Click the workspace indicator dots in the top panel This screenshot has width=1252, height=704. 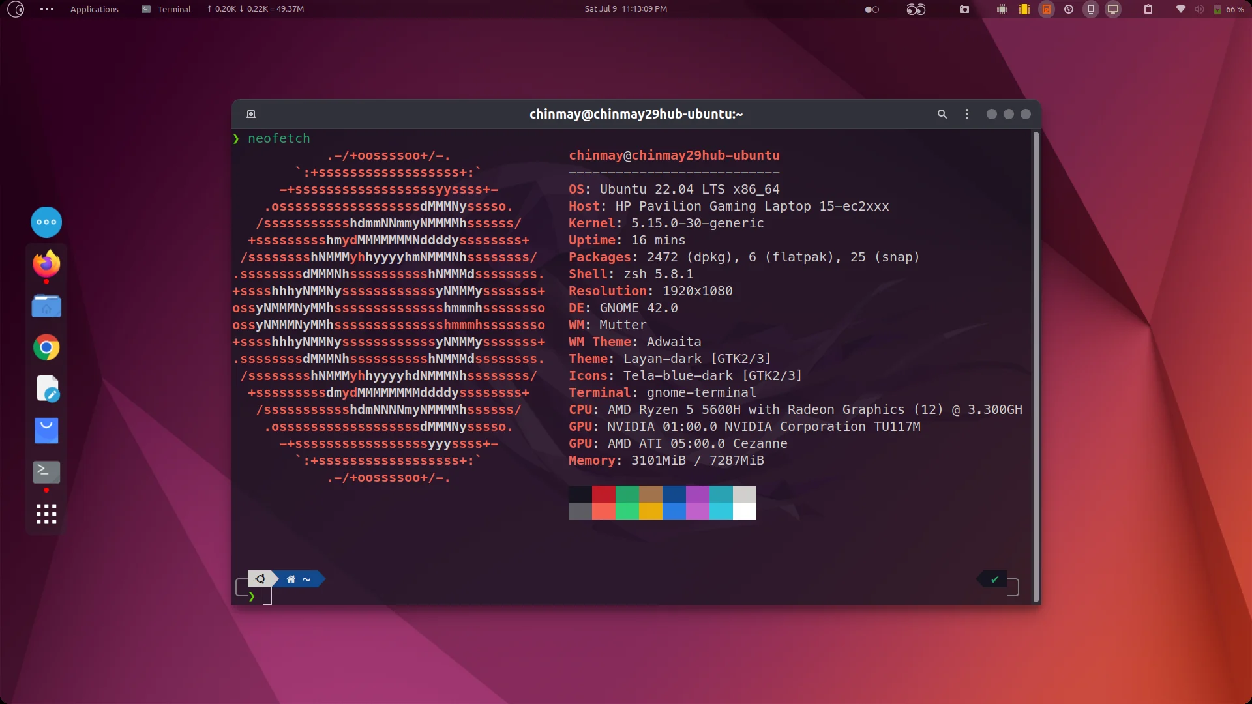tap(872, 9)
